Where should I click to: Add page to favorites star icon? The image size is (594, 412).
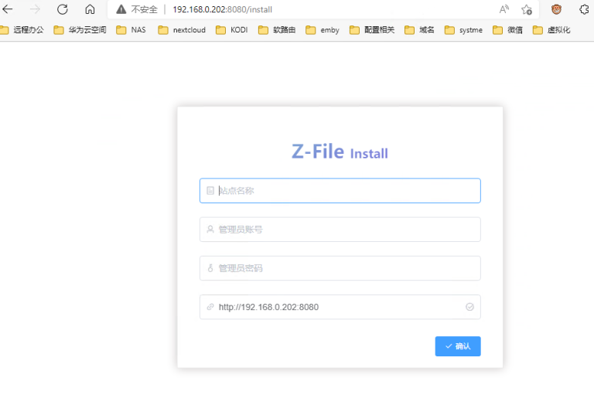pos(527,9)
